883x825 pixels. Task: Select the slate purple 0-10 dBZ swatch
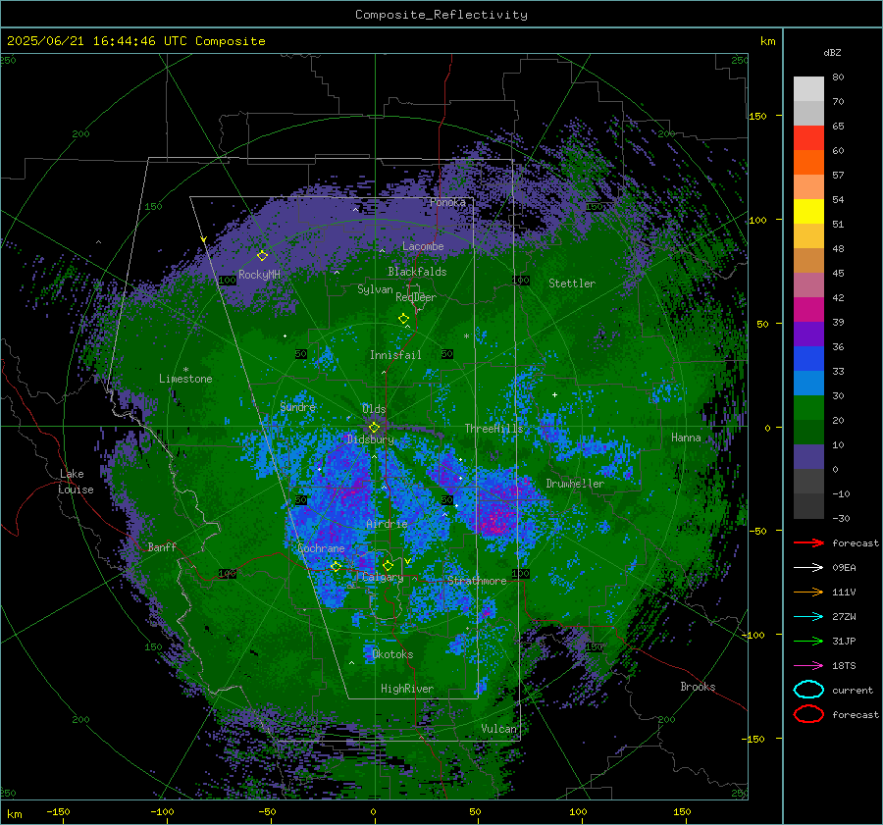(808, 456)
